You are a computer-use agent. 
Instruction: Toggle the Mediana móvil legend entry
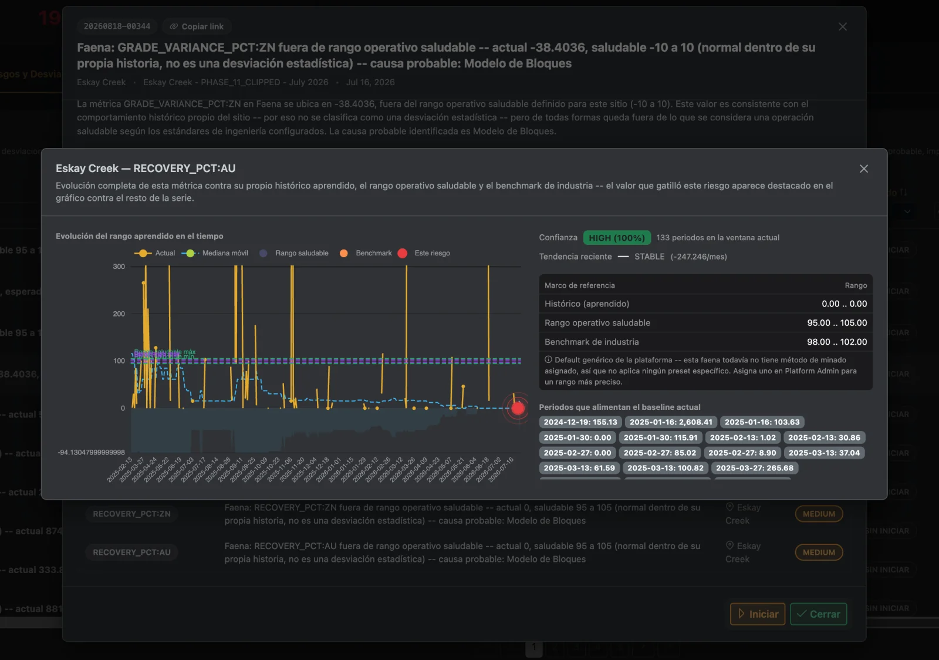215,253
